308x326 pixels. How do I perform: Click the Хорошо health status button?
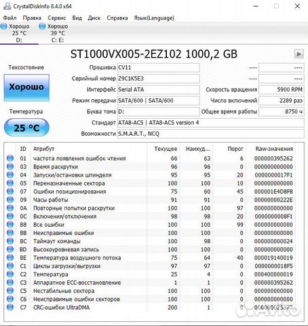click(26, 88)
